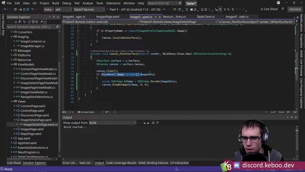Open the TableIT.Remote startup project dropdown
305x172 pixels.
click(x=89, y=10)
